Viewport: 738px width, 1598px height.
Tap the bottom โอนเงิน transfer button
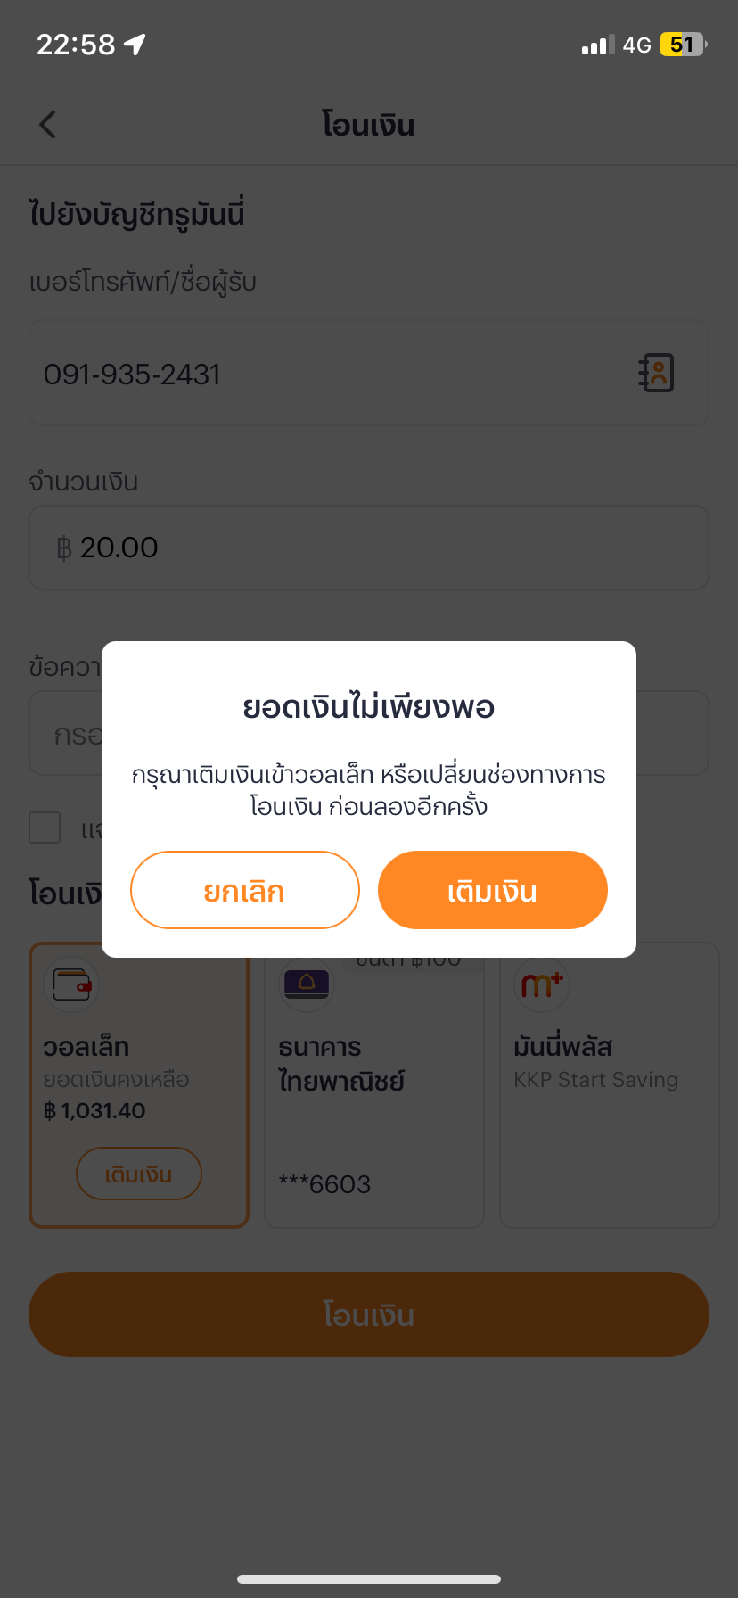click(369, 1314)
